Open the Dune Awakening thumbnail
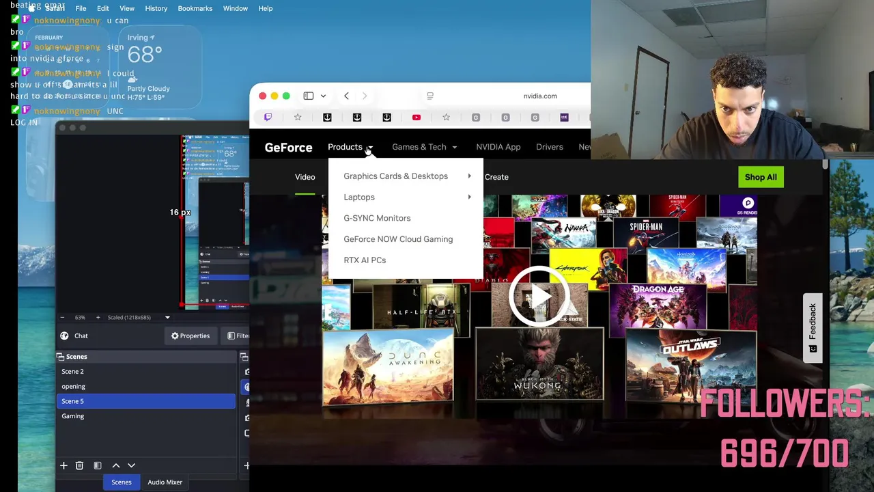 pyautogui.click(x=388, y=366)
